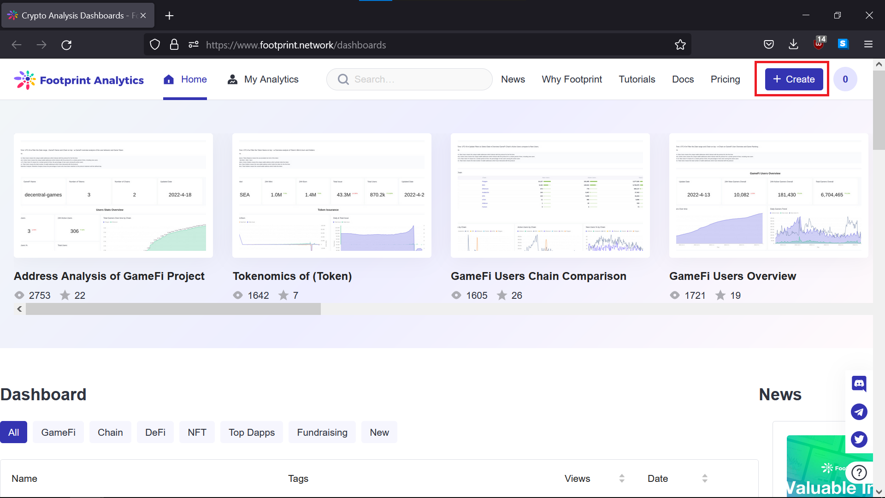Image resolution: width=885 pixels, height=498 pixels.
Task: Click the Footprint Analytics logo
Action: 79,80
